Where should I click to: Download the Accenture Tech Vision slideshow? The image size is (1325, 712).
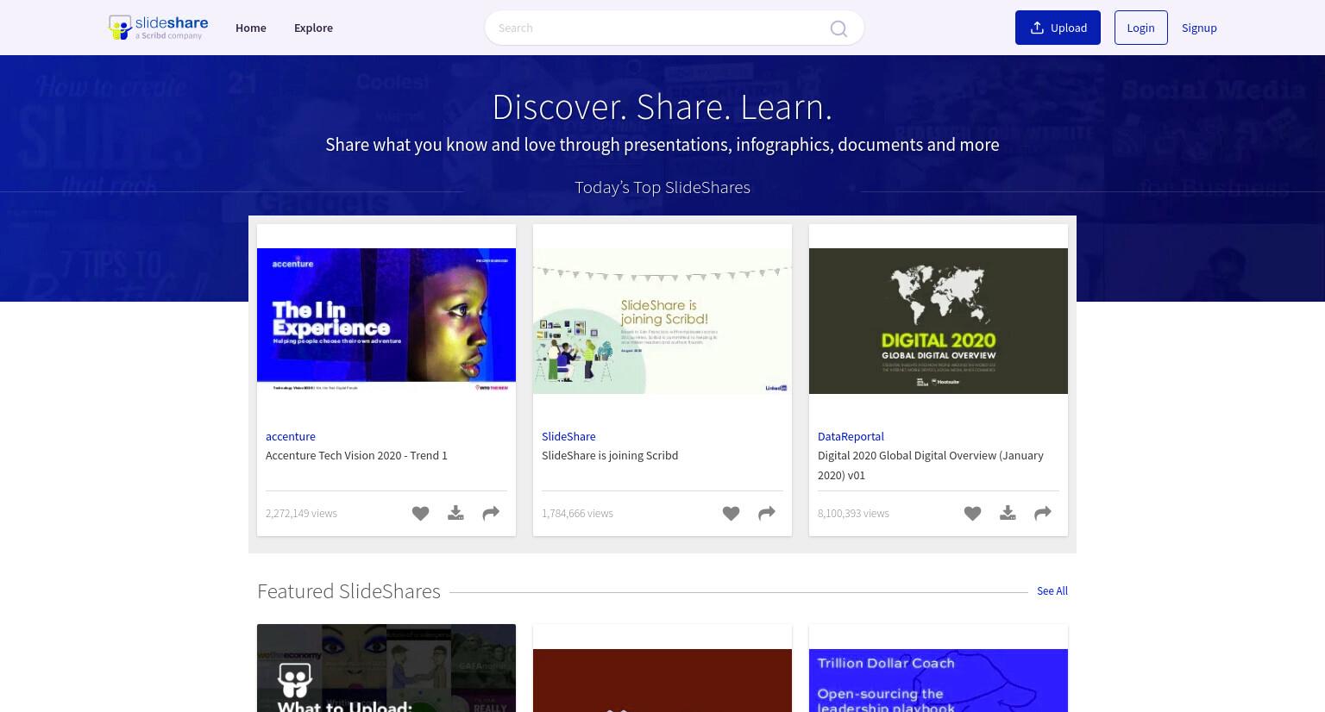pyautogui.click(x=455, y=514)
